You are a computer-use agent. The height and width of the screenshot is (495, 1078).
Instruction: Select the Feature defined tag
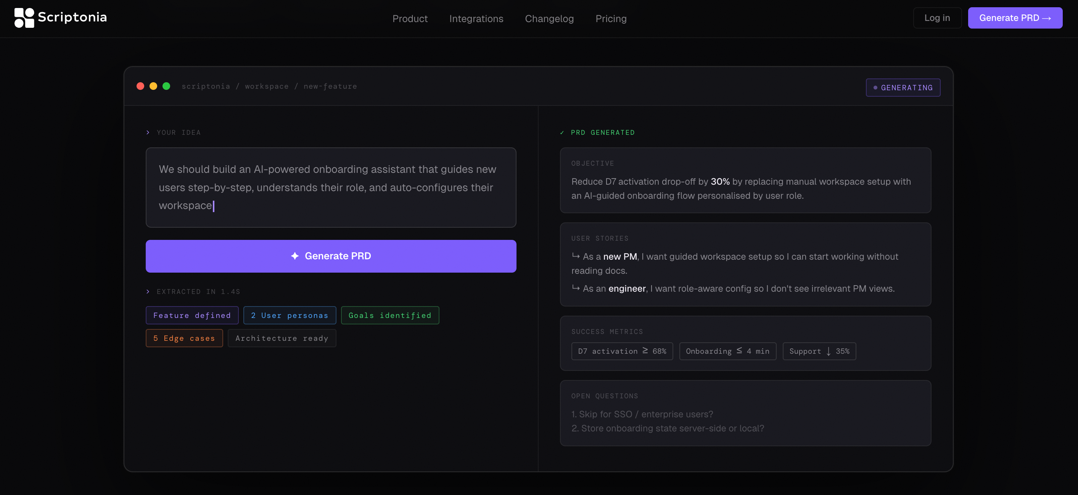coord(191,315)
